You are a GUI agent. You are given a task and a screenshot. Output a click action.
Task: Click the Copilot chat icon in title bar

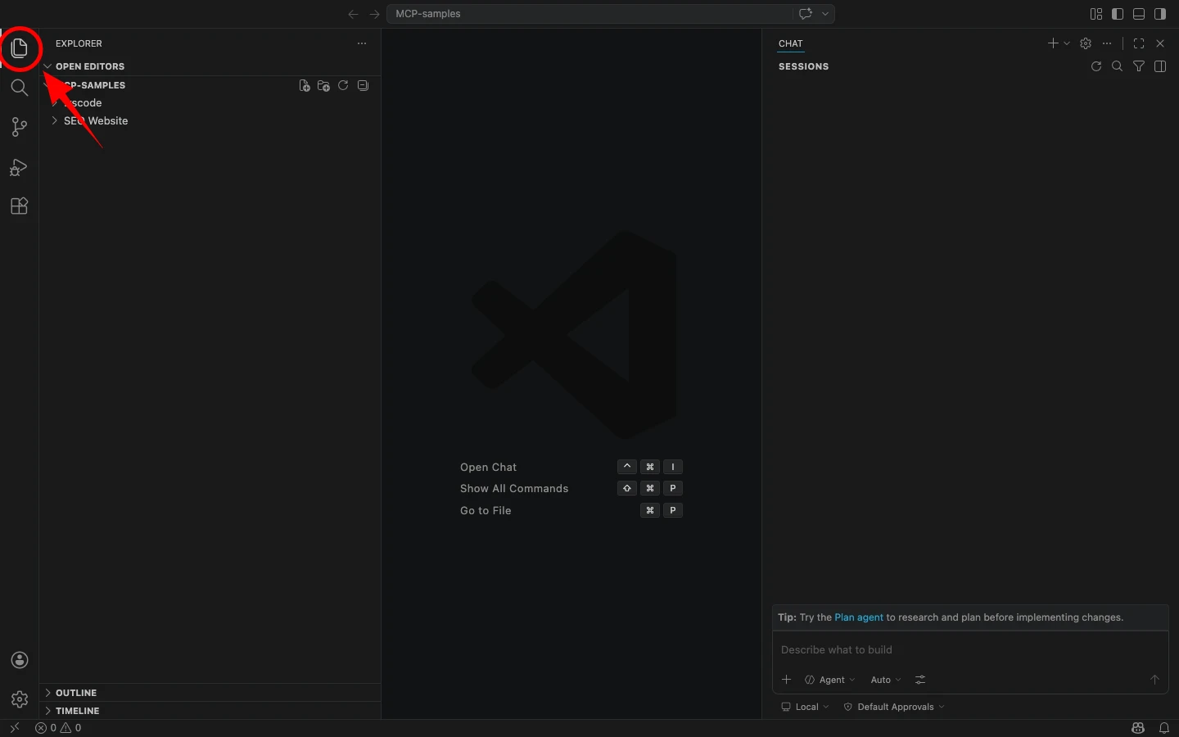click(x=806, y=14)
